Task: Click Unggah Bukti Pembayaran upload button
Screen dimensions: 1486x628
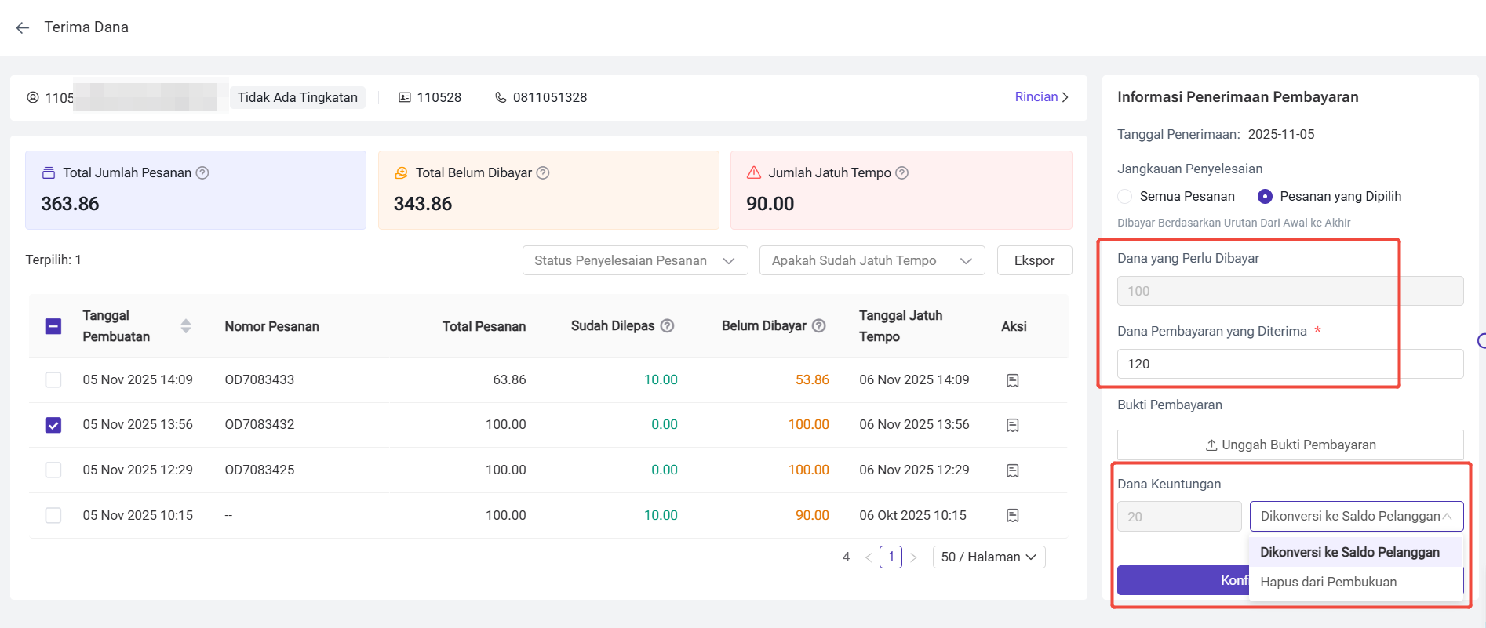Action: [x=1290, y=445]
